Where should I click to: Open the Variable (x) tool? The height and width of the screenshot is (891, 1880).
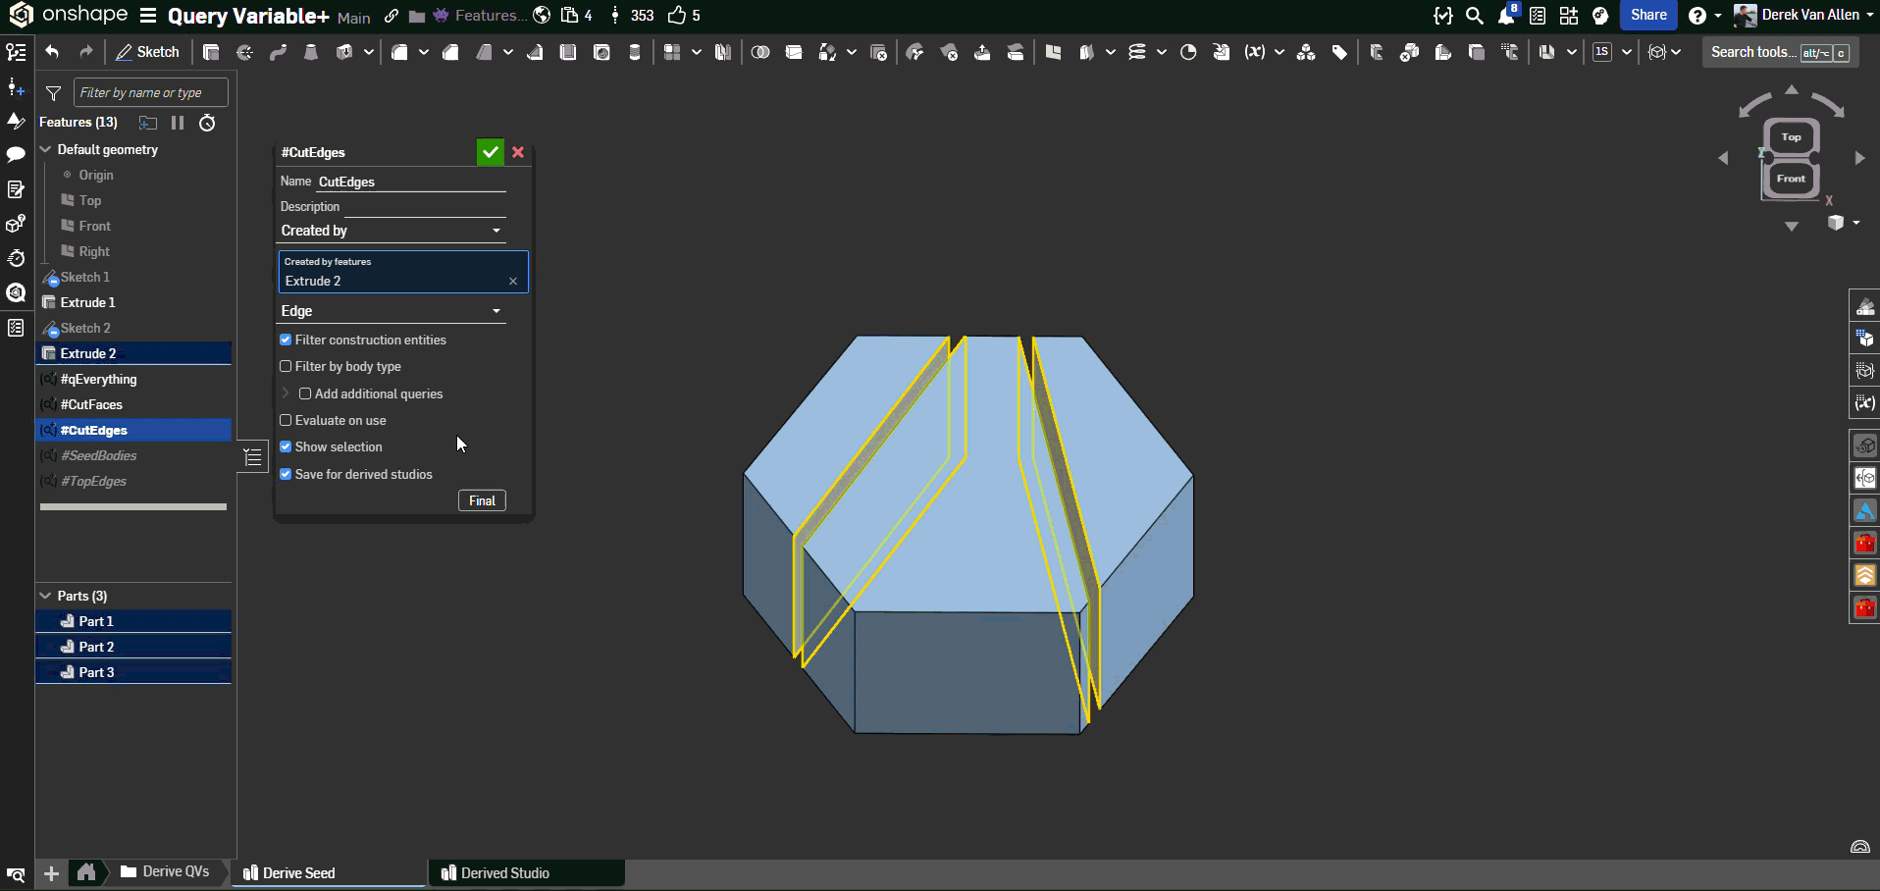tap(1254, 52)
